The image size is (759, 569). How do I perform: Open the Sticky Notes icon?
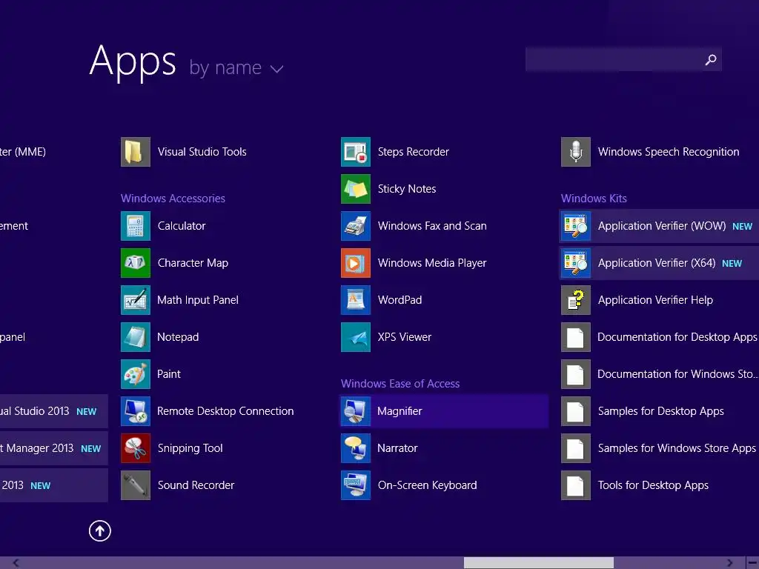356,189
